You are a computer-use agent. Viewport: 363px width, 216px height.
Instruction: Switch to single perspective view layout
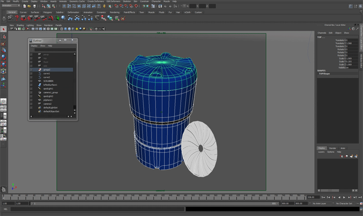(3, 101)
